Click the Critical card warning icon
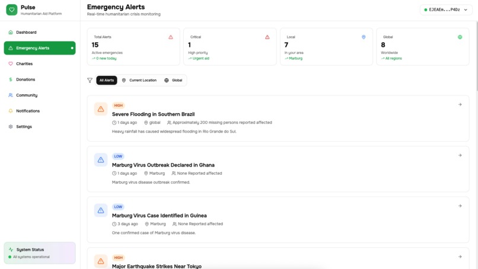This screenshot has height=269, width=478. [x=267, y=37]
